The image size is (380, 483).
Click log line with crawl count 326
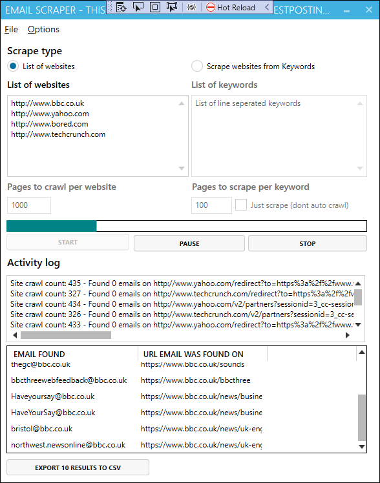tap(182, 314)
